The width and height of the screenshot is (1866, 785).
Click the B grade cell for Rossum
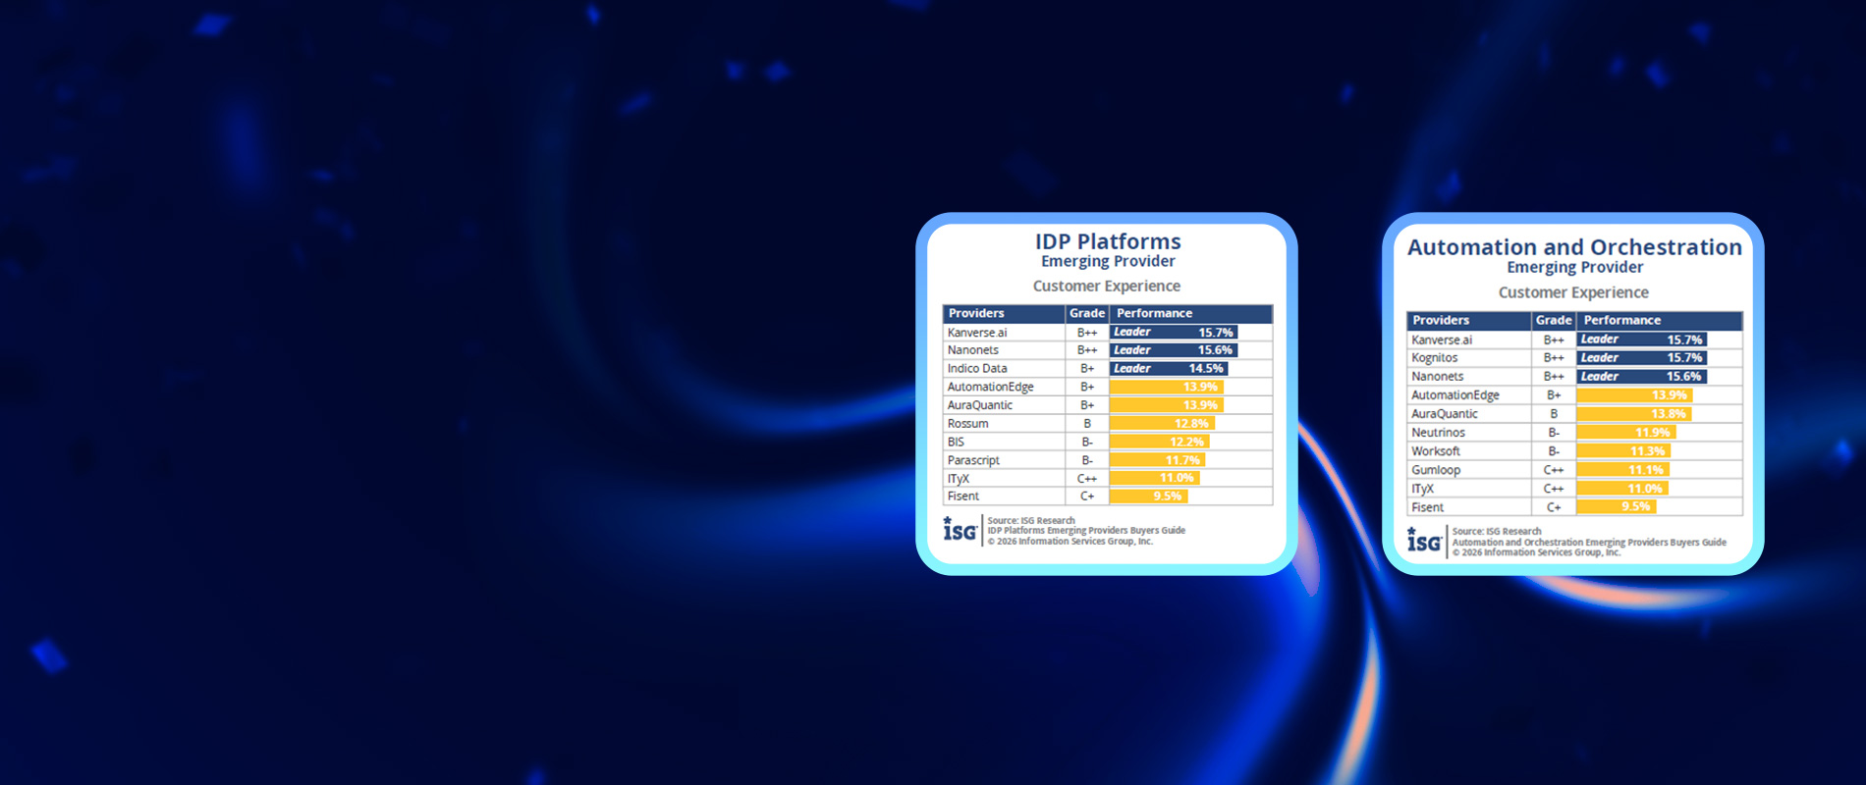1087,424
